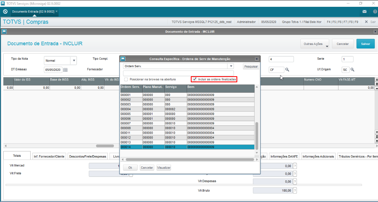Click the Bem column header
The height and width of the screenshot is (202, 378).
pos(221,88)
